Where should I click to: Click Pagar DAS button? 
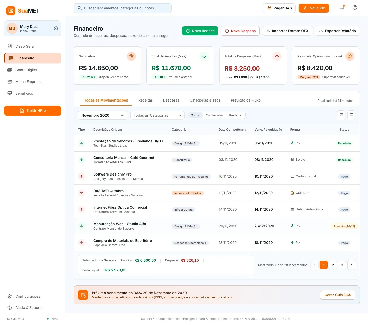[280, 8]
